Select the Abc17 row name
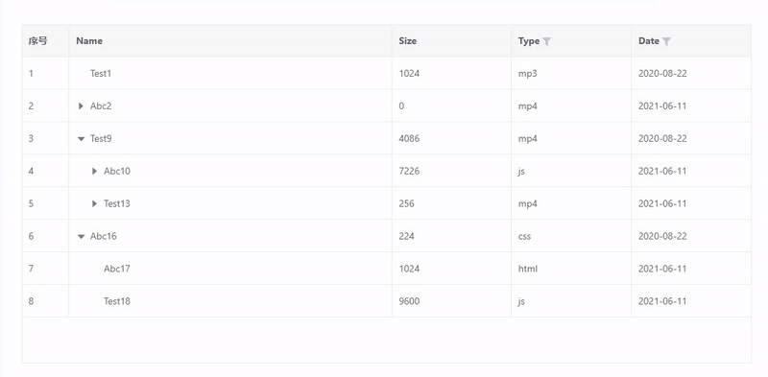Screen dimensions: 768x377 [x=116, y=269]
